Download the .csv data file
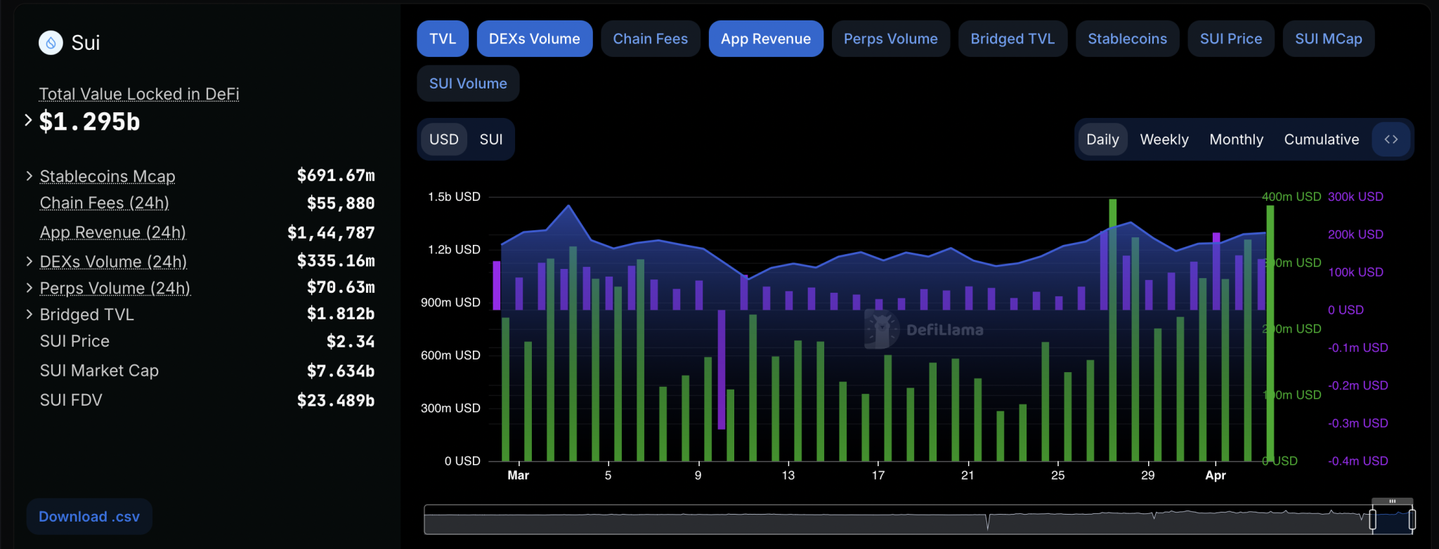Image resolution: width=1439 pixels, height=549 pixels. pyautogui.click(x=89, y=517)
